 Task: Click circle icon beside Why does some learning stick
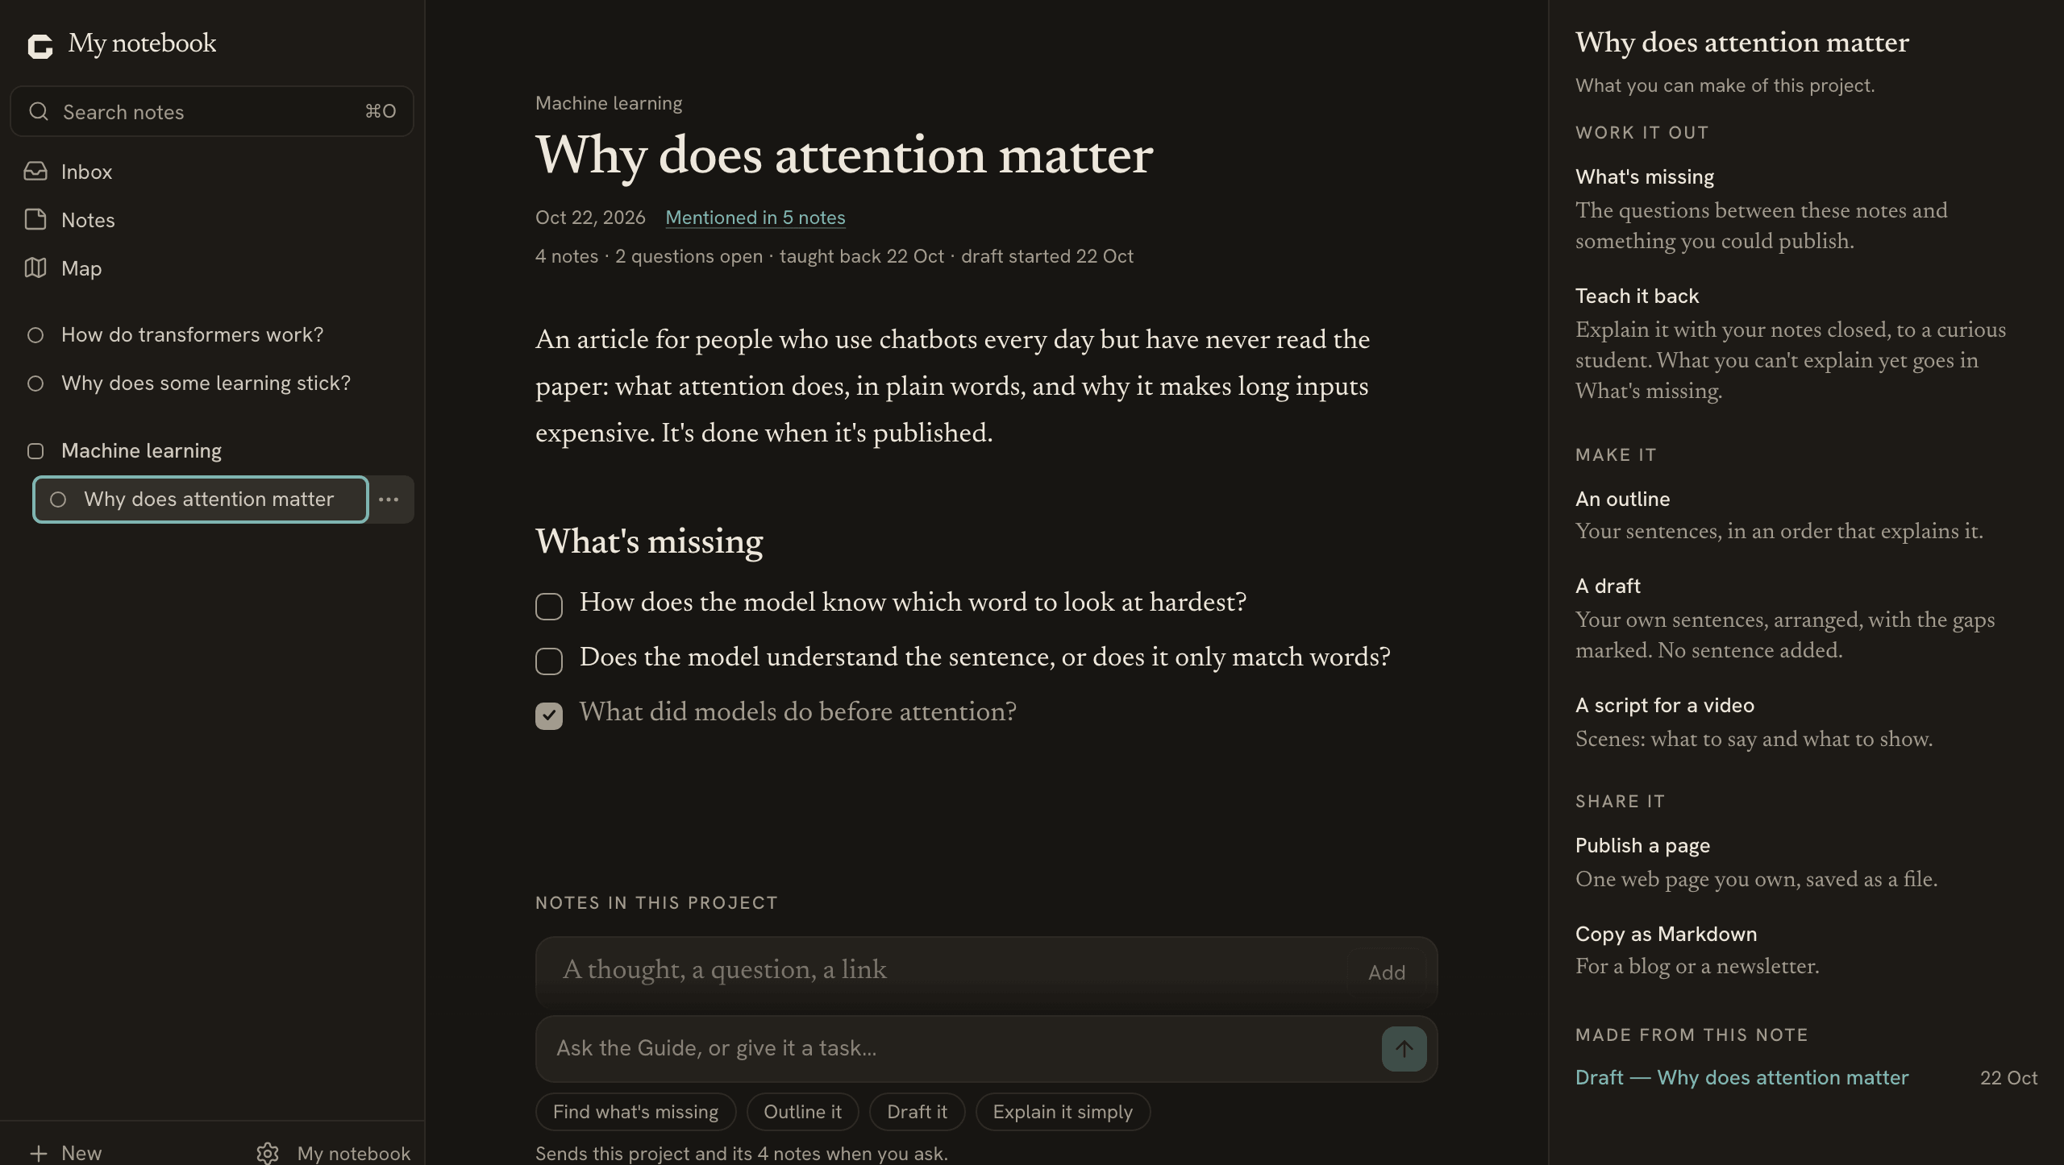[35, 383]
